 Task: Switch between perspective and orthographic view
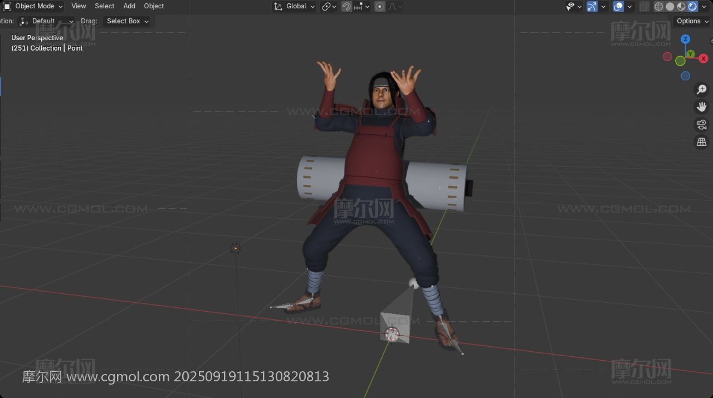pyautogui.click(x=701, y=142)
